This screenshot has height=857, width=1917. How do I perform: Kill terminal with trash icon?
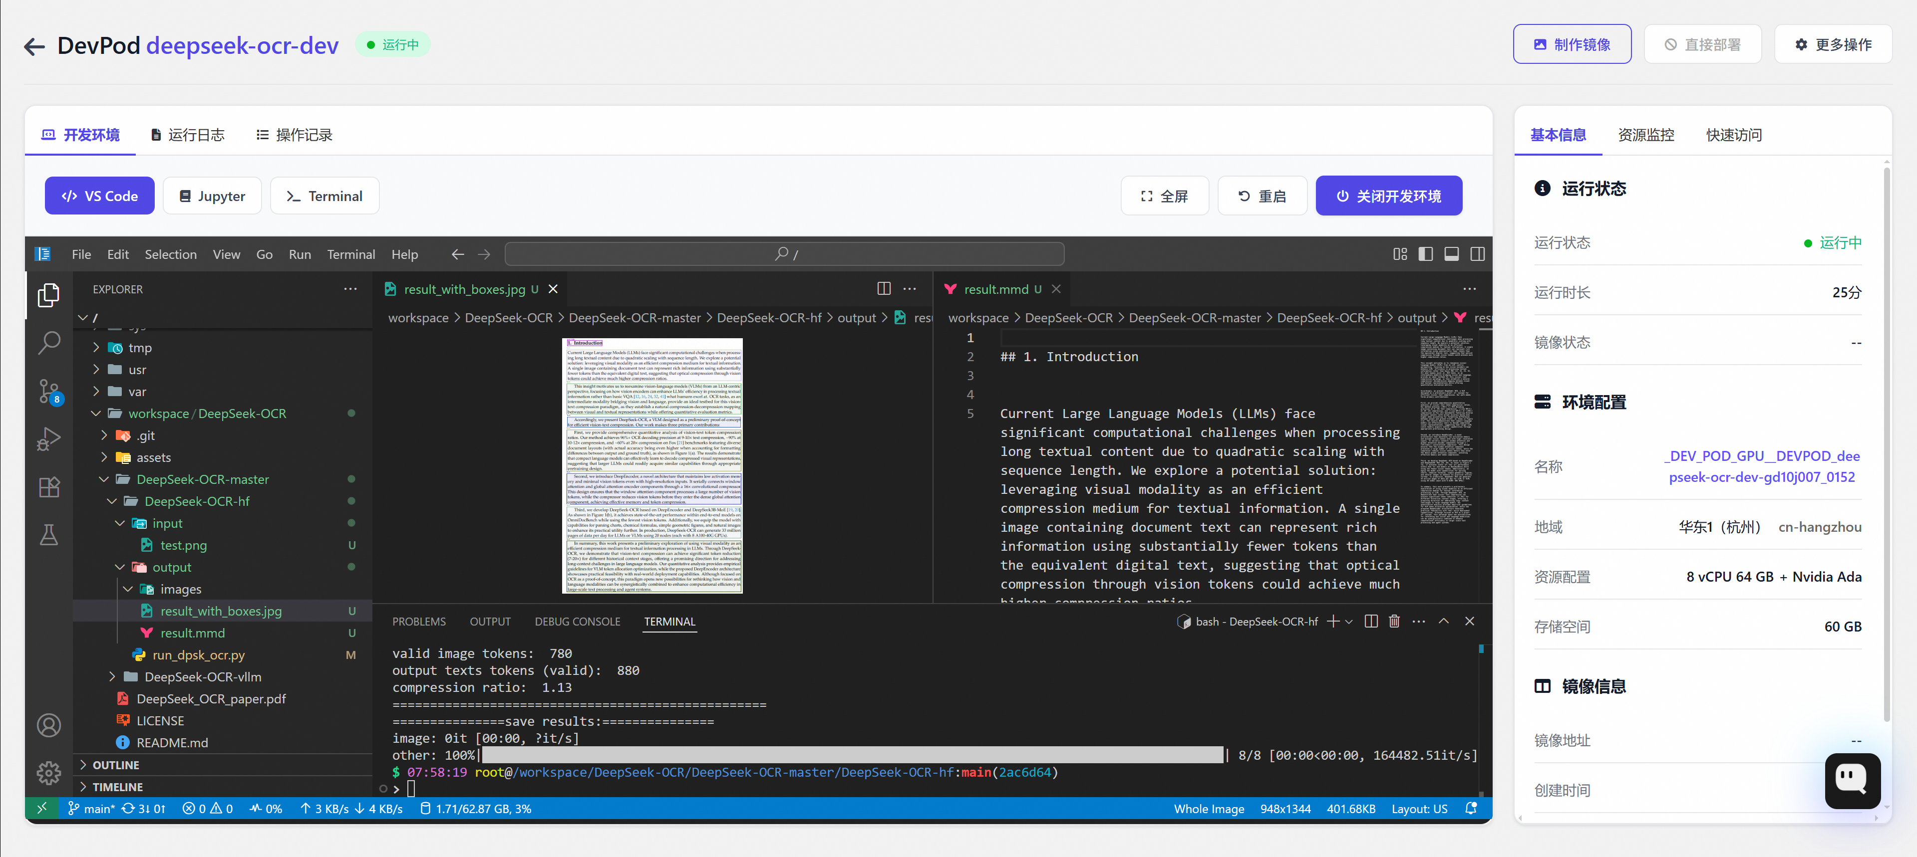[x=1394, y=621]
